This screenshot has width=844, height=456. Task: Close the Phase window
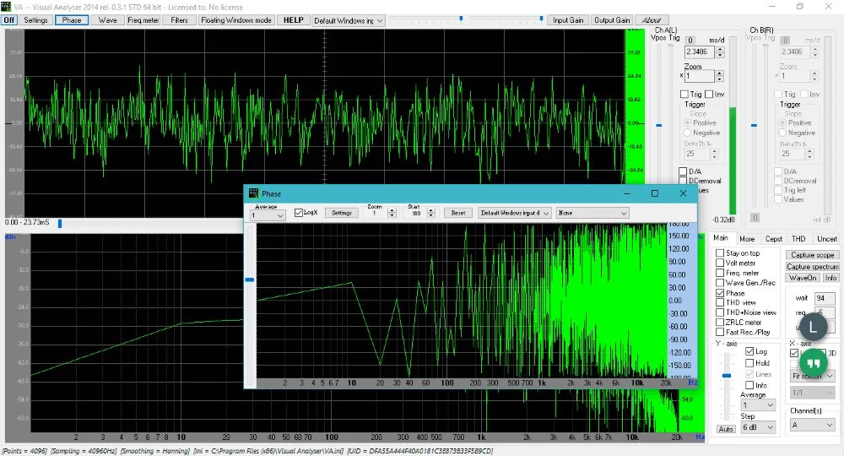pyautogui.click(x=683, y=193)
